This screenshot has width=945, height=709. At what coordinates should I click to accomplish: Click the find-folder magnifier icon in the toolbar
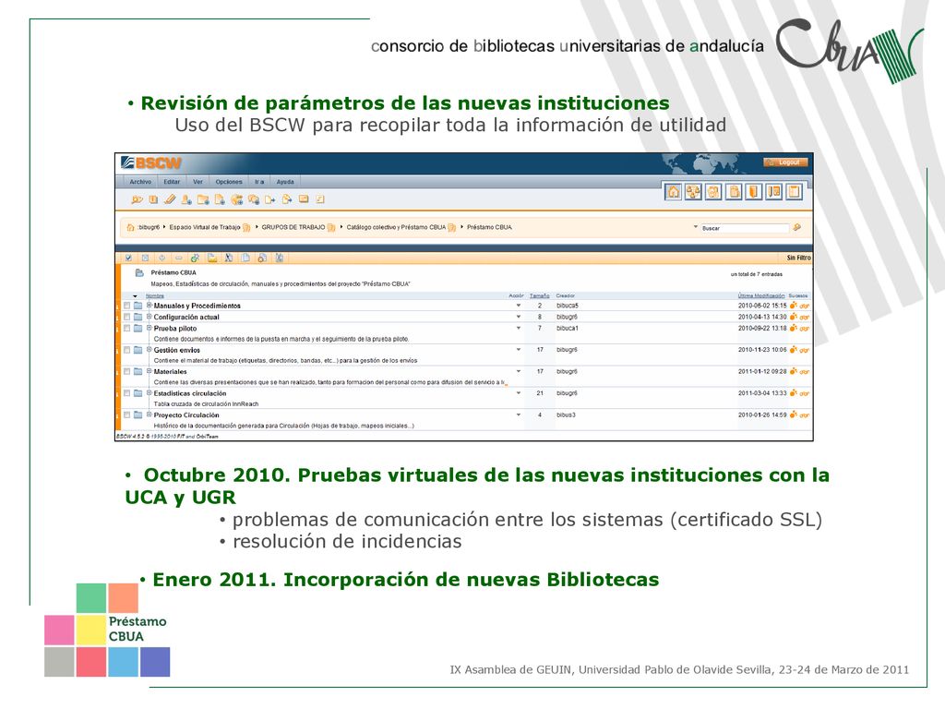pyautogui.click(x=138, y=199)
